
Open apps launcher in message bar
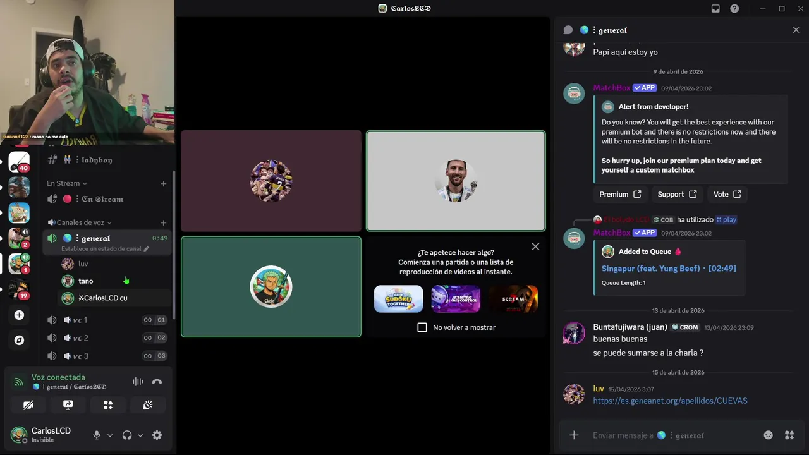coord(789,435)
